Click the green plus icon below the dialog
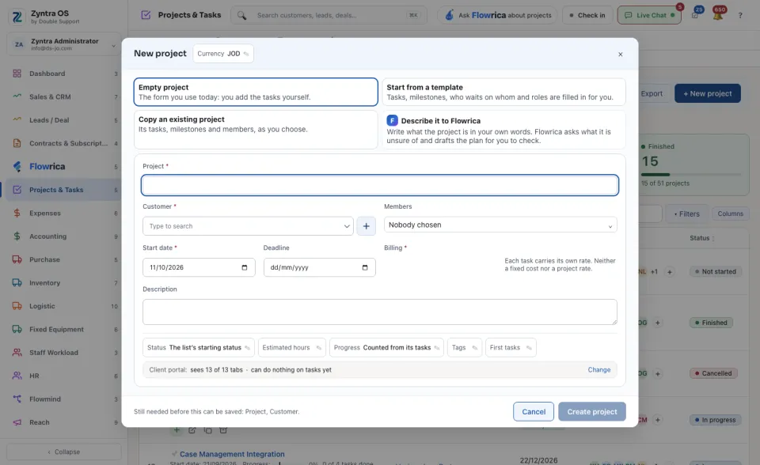 pos(177,430)
